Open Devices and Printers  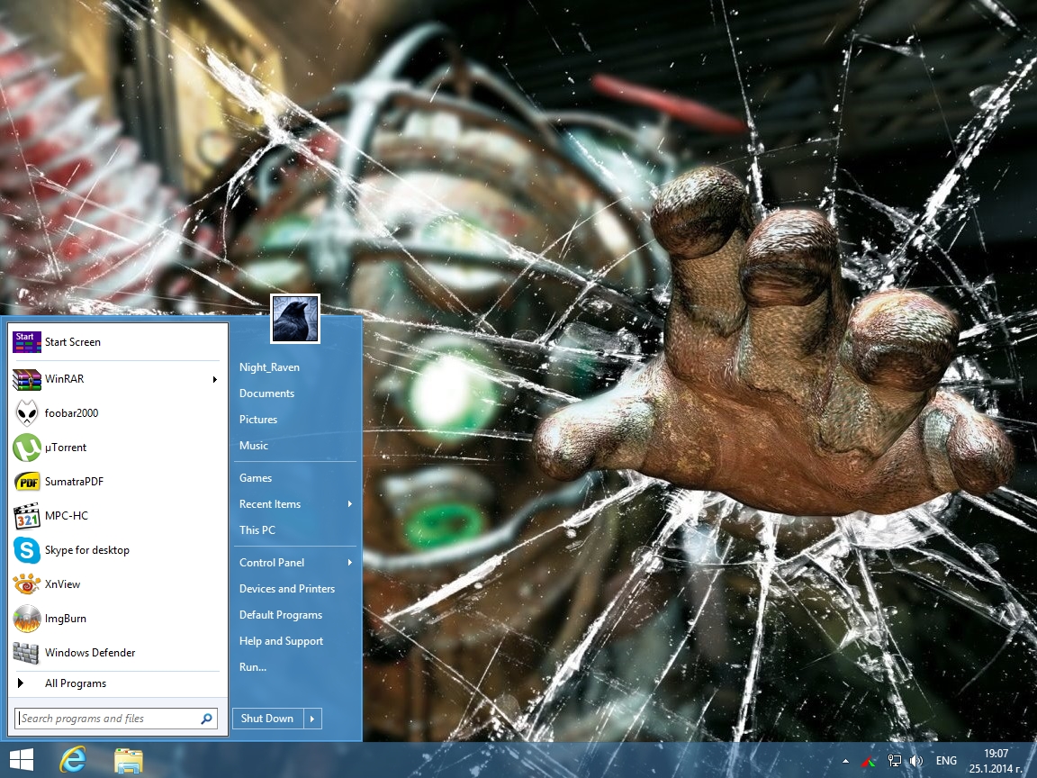tap(287, 589)
